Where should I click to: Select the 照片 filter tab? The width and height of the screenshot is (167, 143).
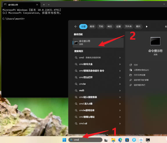(138, 26)
